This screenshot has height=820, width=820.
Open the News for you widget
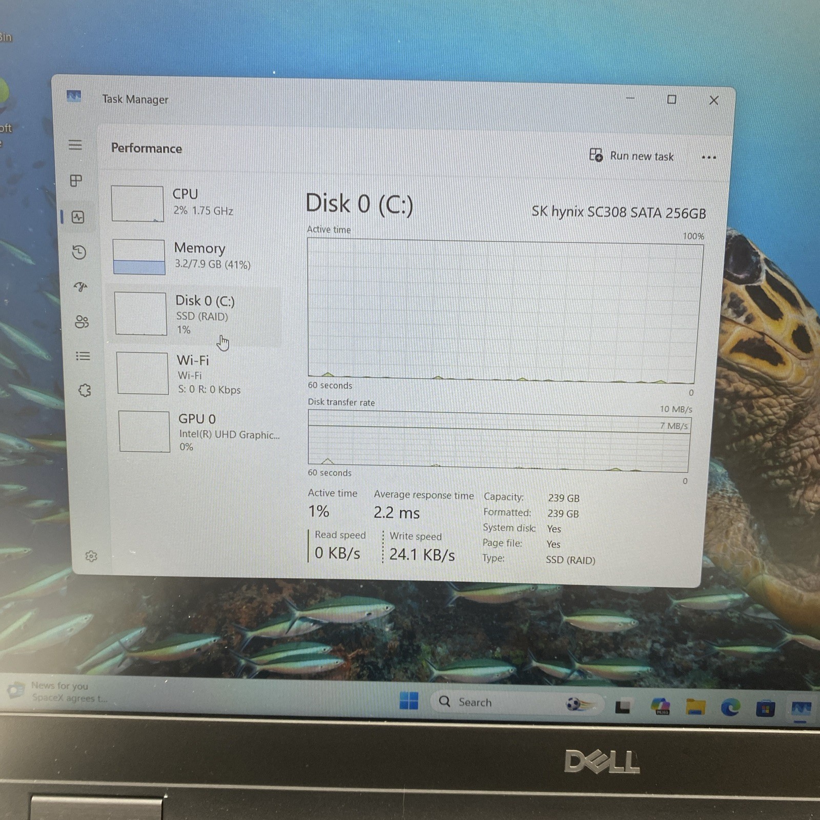point(57,691)
